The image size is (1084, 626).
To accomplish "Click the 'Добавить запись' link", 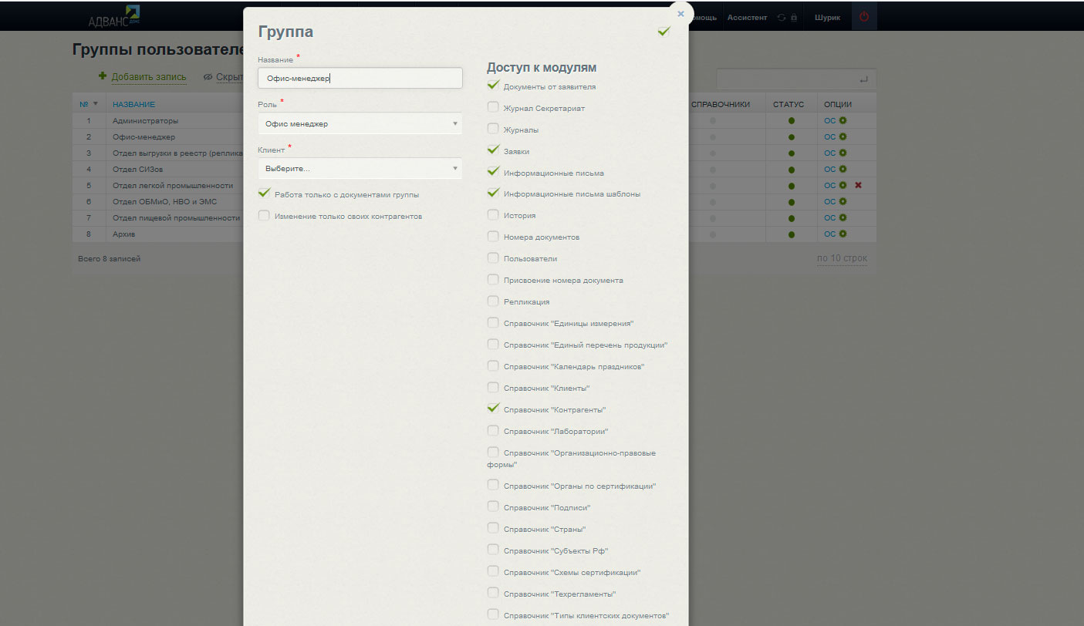I will click(x=148, y=77).
